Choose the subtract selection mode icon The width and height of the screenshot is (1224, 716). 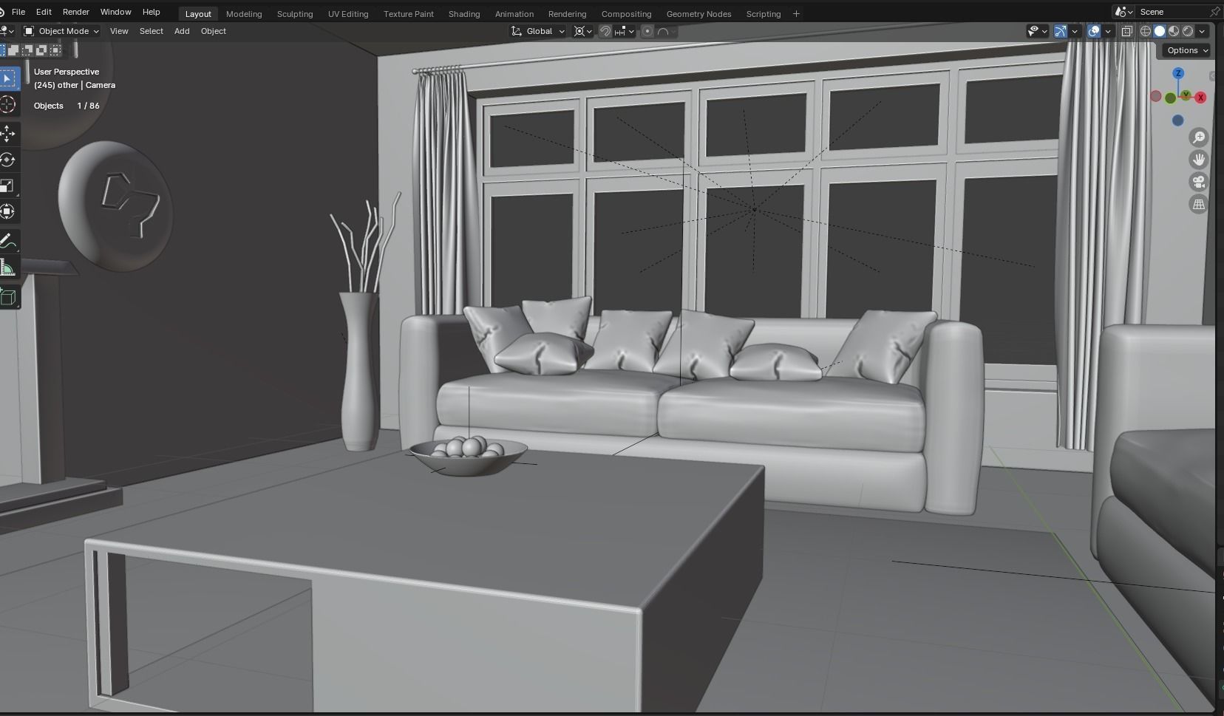[27, 50]
